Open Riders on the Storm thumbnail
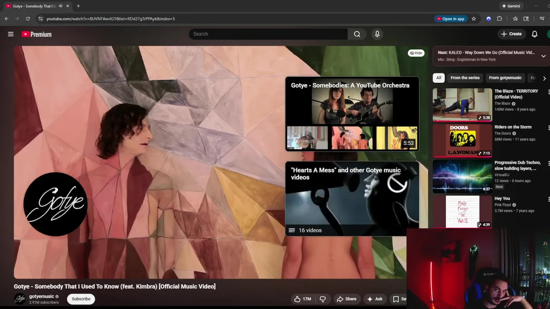The image size is (550, 309). [x=462, y=140]
